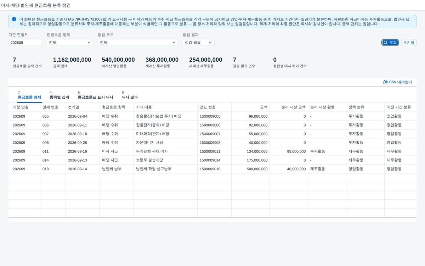This screenshot has height=266, width=425.
Task: Click the 재계산 영업활동 value 540,000,000
Action: (118, 60)
